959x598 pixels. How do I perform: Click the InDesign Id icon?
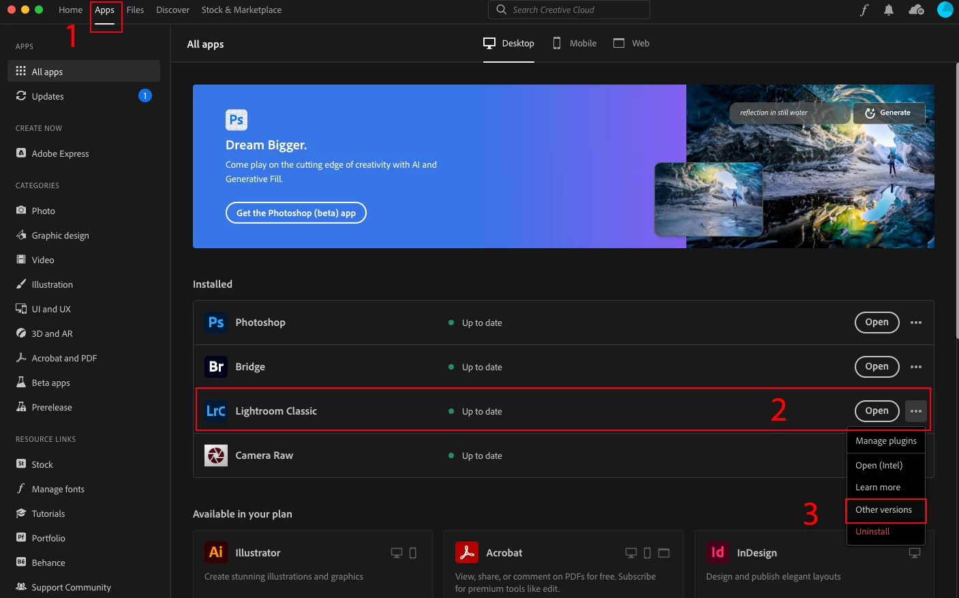(718, 552)
